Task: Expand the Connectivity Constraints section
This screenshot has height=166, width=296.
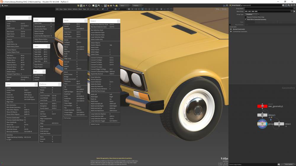Action: (x=231, y=32)
